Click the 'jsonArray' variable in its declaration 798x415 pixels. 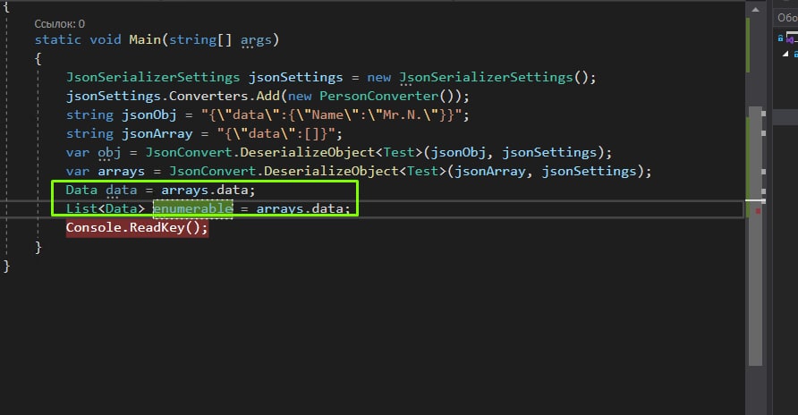pos(157,134)
